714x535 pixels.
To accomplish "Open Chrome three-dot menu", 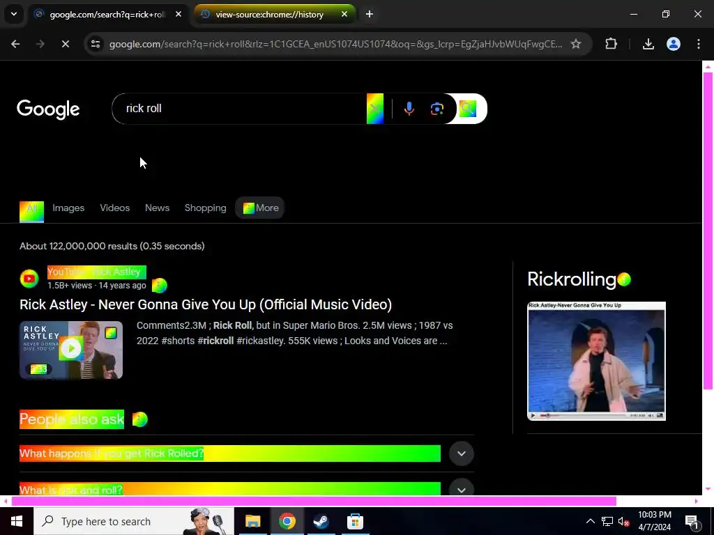I will tap(699, 44).
